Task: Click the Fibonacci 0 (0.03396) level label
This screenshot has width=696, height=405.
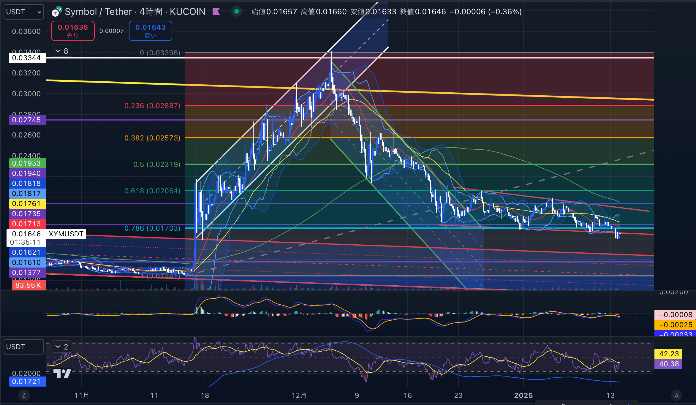Action: [160, 53]
